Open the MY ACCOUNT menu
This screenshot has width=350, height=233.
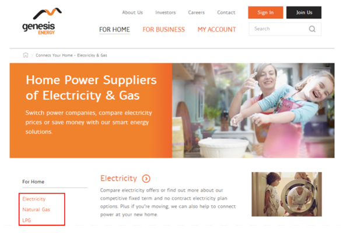[216, 30]
